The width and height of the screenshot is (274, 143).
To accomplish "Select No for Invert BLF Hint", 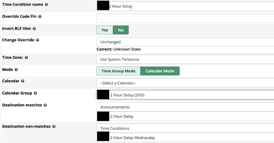I will pos(121,30).
